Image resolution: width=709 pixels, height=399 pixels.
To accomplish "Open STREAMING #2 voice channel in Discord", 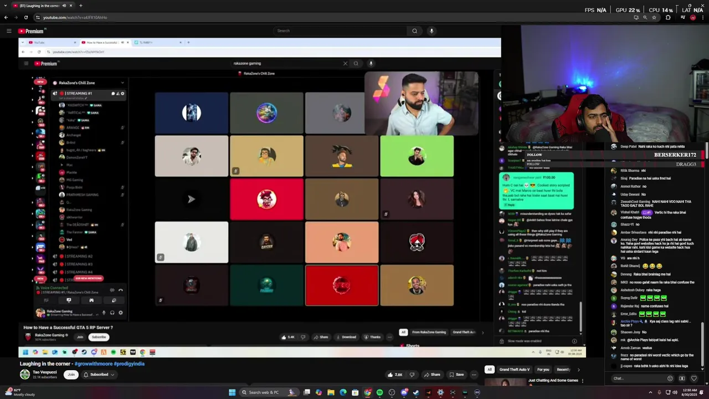I will 79,257.
